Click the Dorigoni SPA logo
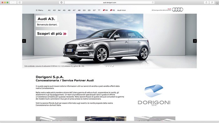Screen dimensions: 219x123 click(x=154, y=95)
